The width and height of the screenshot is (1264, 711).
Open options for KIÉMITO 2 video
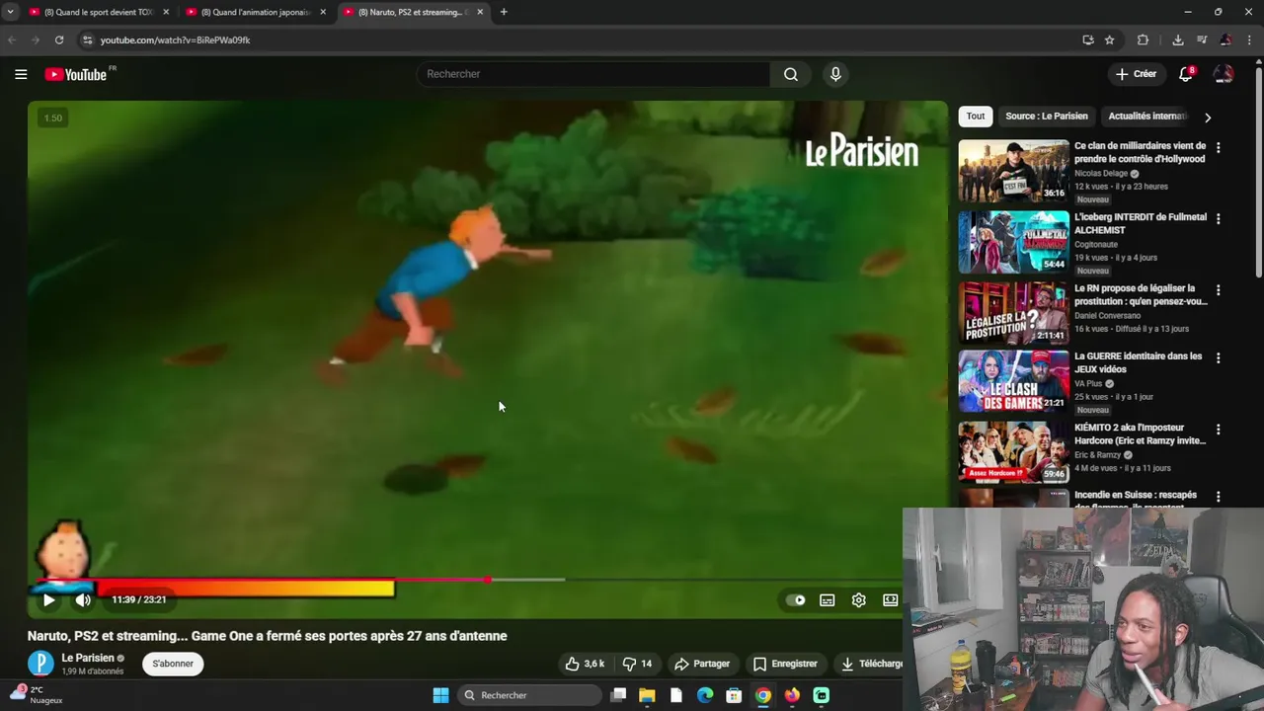tap(1218, 430)
